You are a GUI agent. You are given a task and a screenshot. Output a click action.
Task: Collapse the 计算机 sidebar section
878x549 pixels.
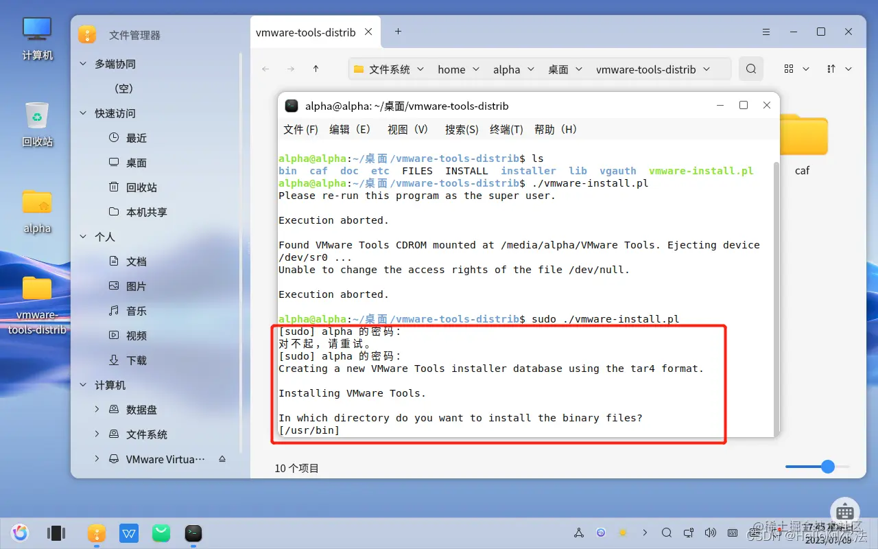84,385
